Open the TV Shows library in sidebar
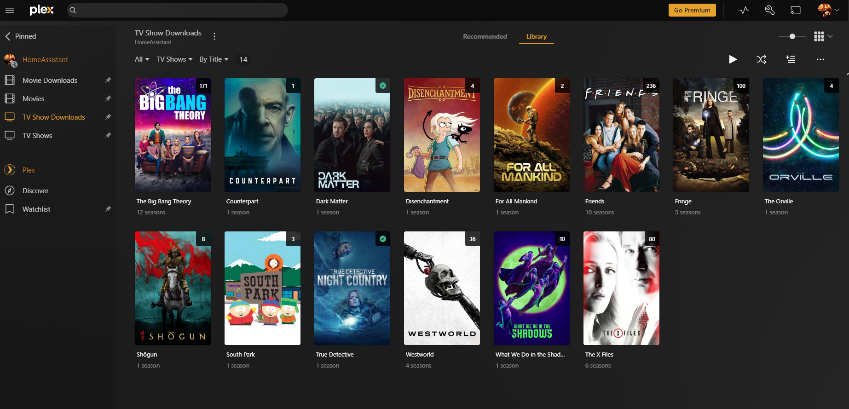Image resolution: width=849 pixels, height=409 pixels. [37, 136]
